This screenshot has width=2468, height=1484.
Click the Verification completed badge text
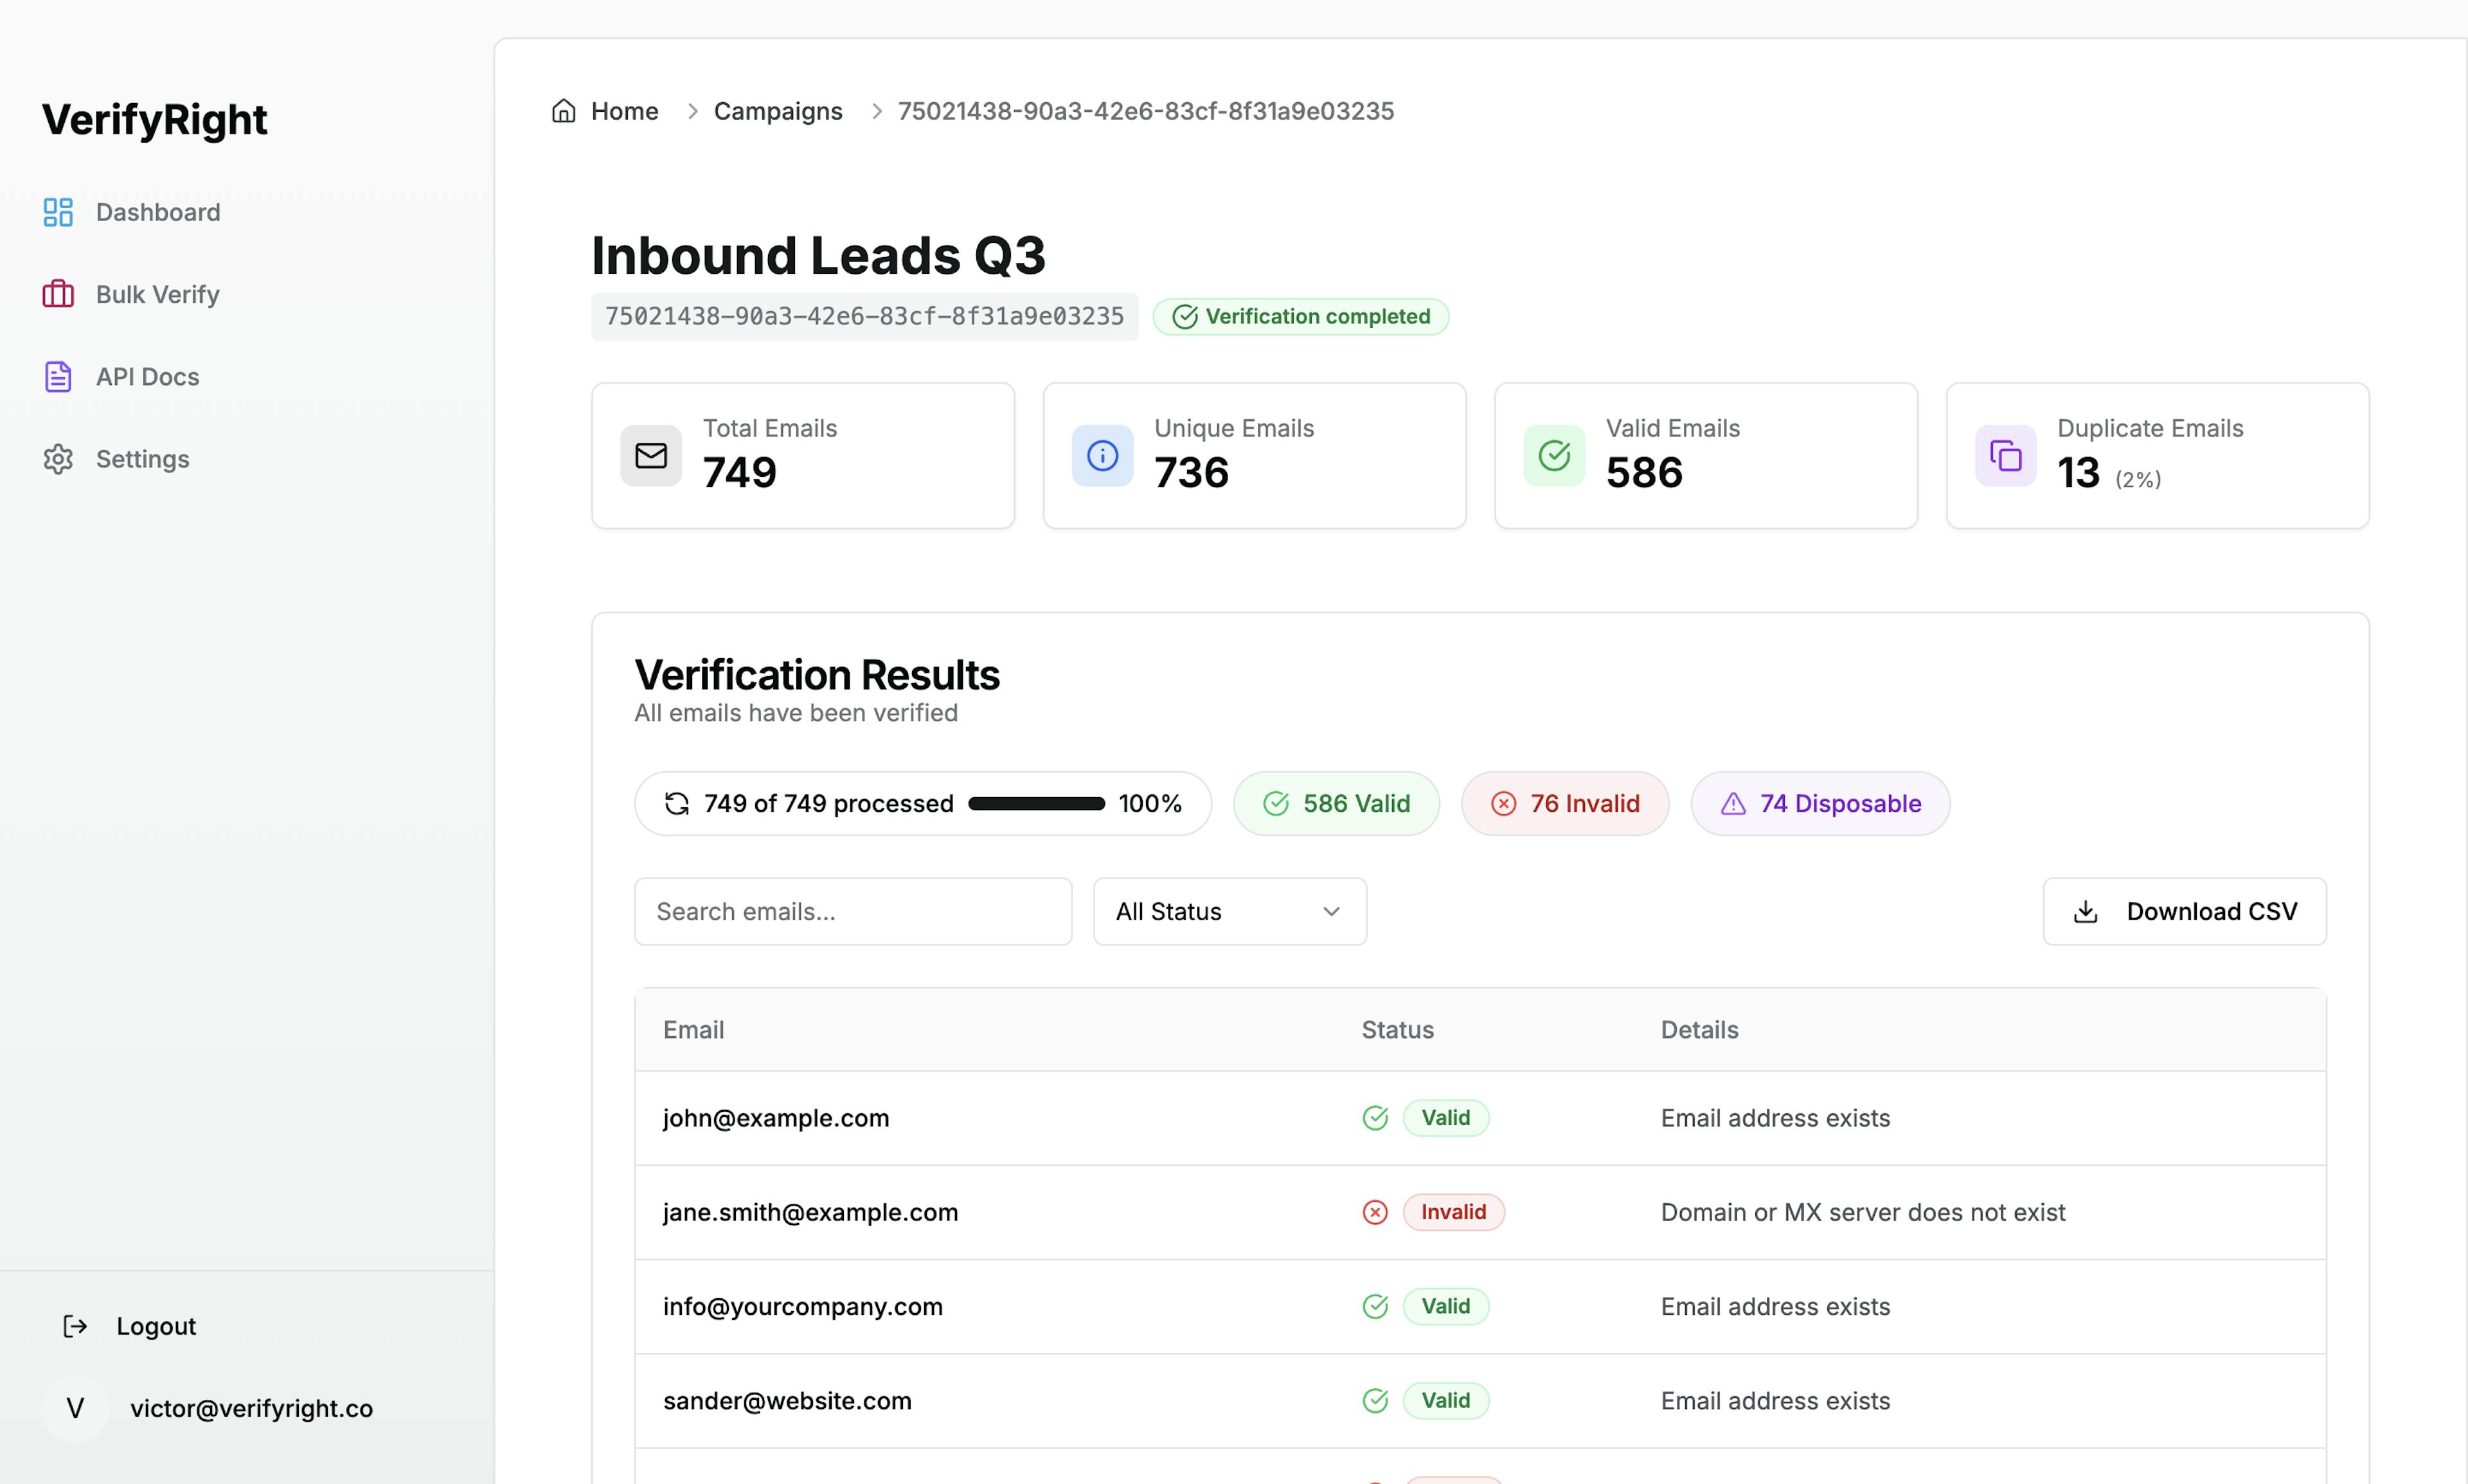coord(1318,317)
